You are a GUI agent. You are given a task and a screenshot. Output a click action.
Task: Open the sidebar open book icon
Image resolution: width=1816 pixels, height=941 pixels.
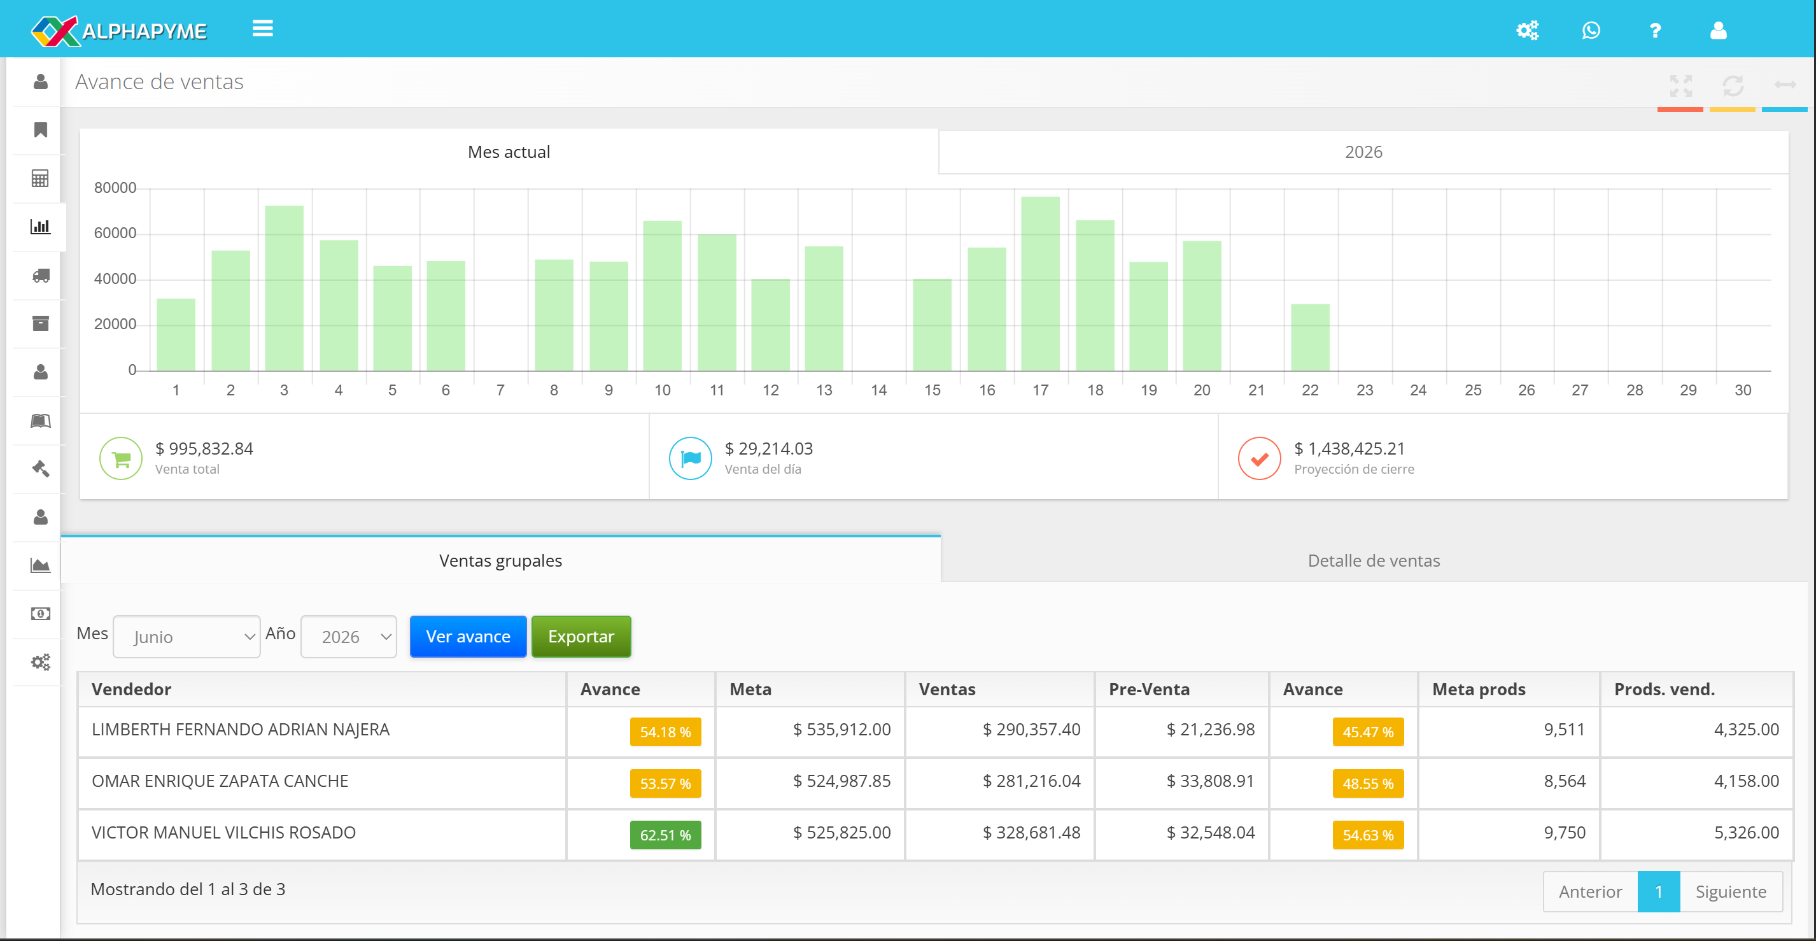pos(41,420)
